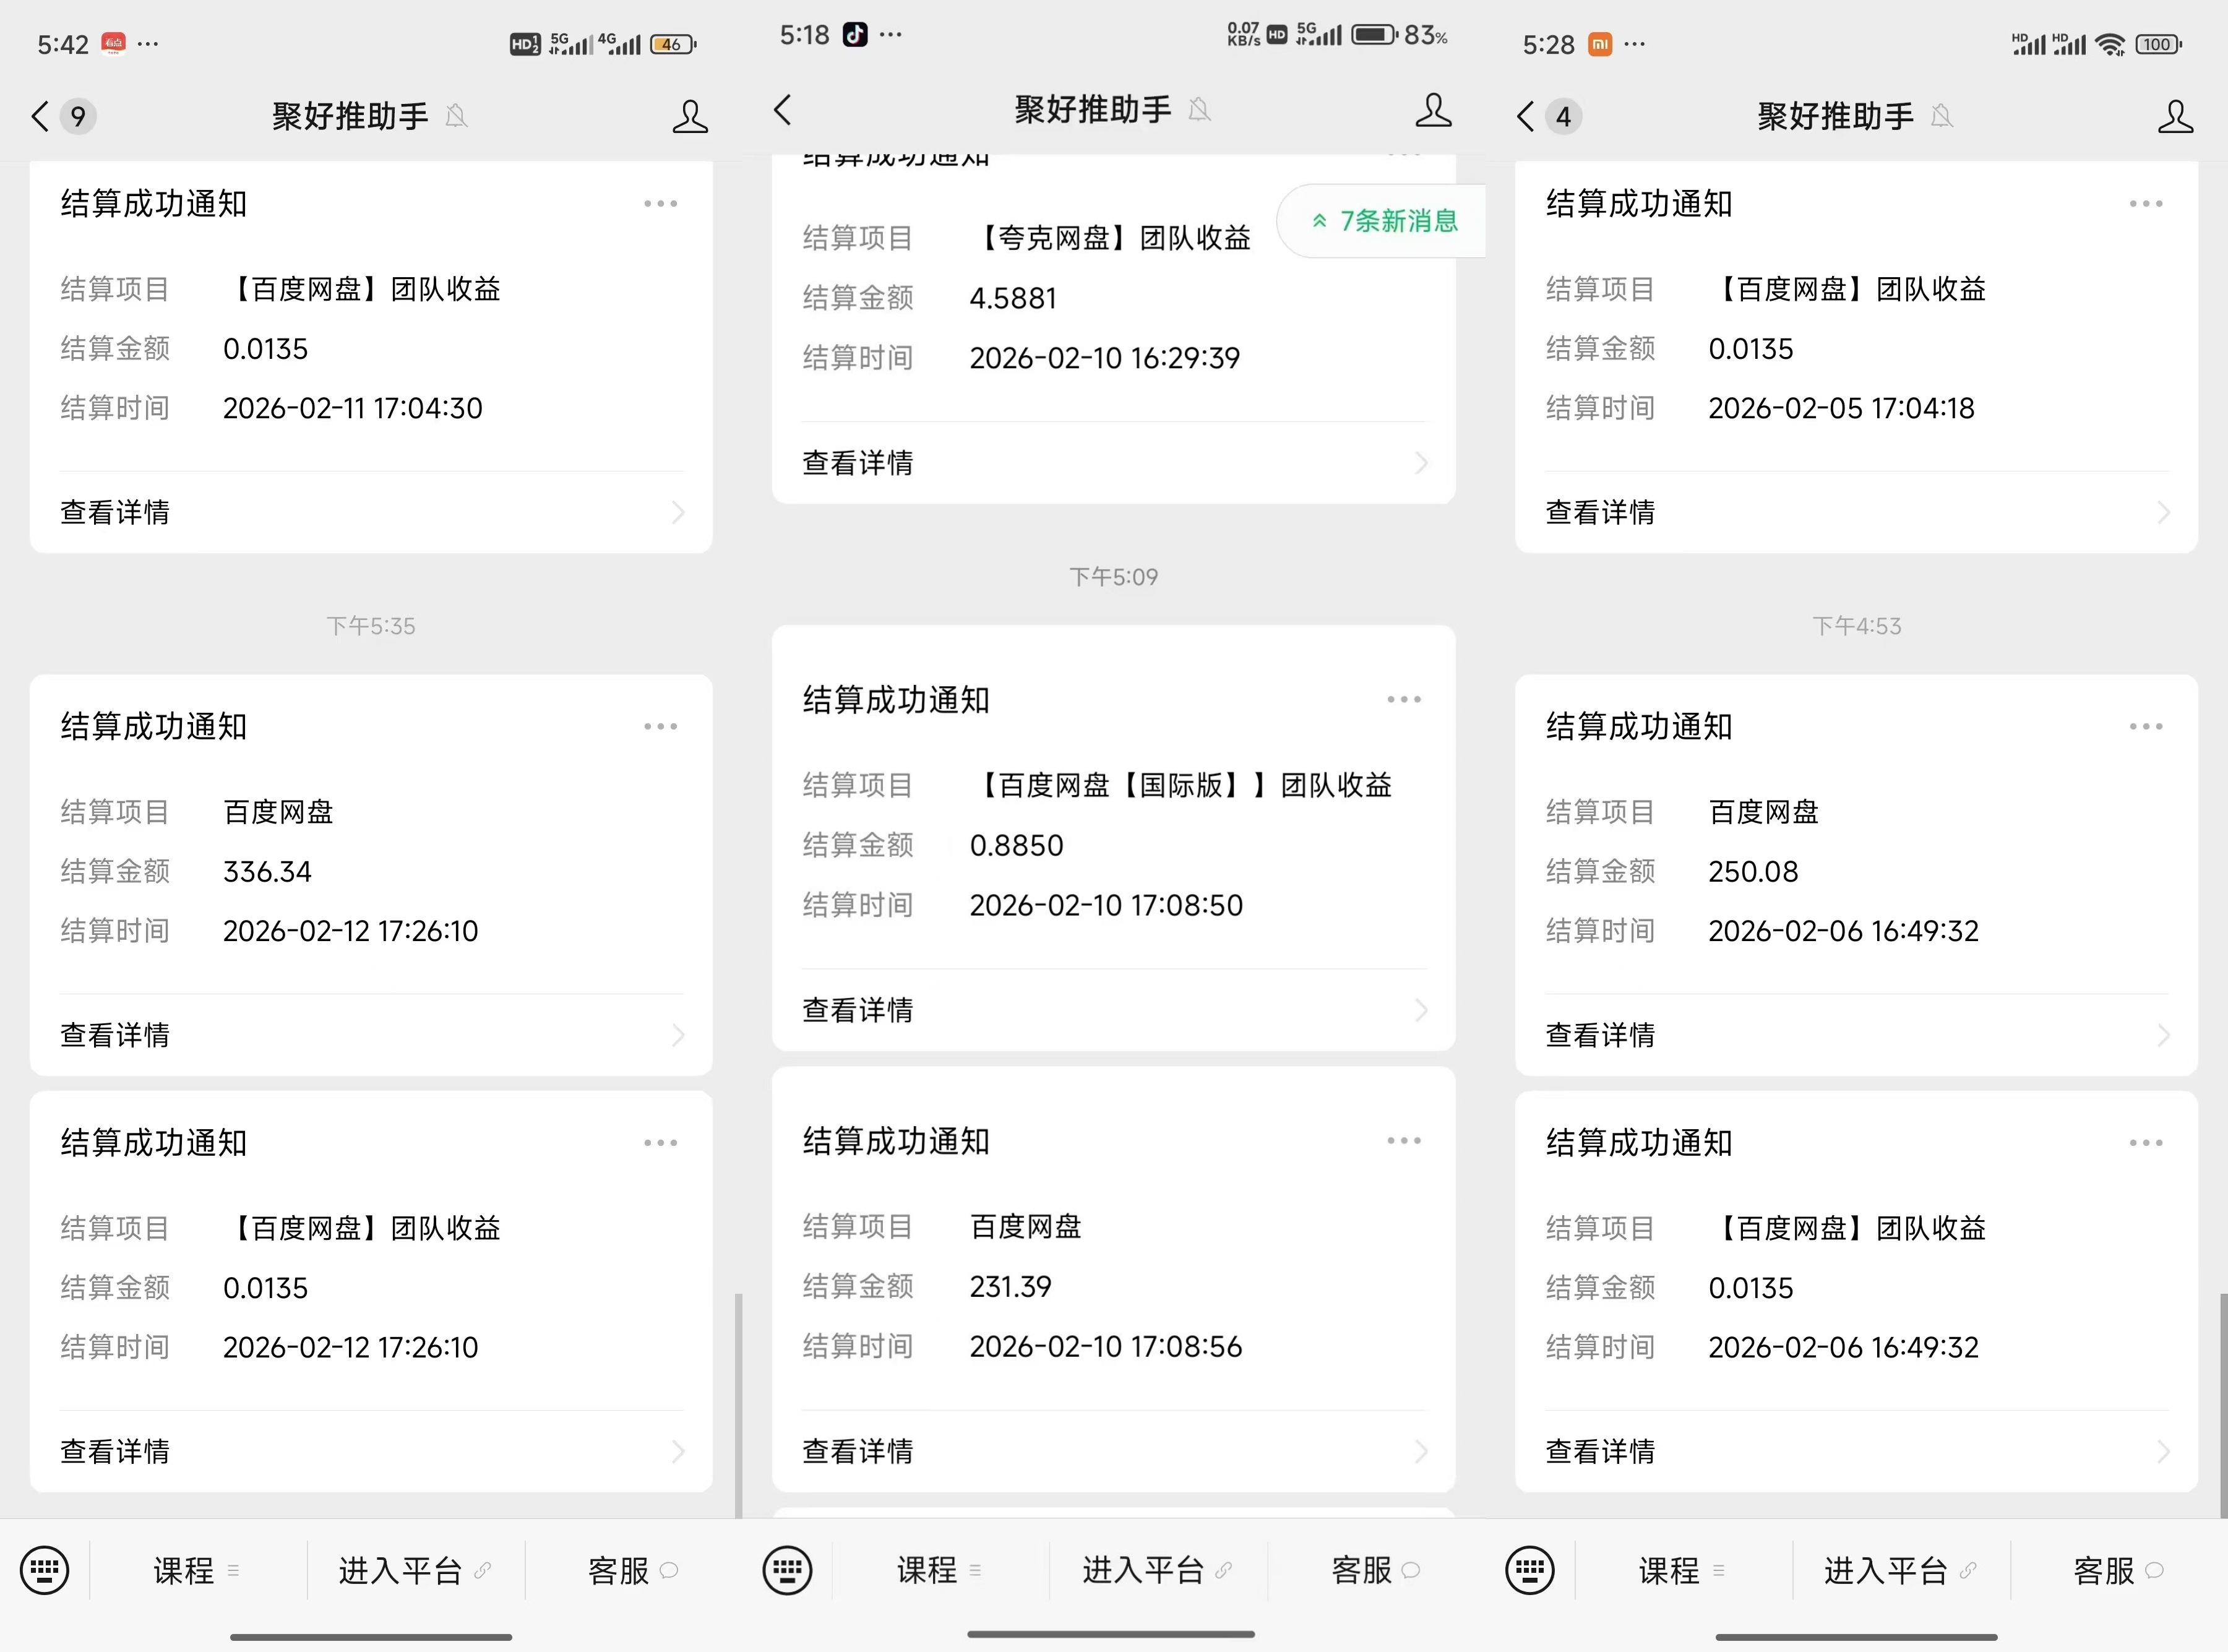Open the 客服 menu in the 5:28 phone

point(2118,1570)
